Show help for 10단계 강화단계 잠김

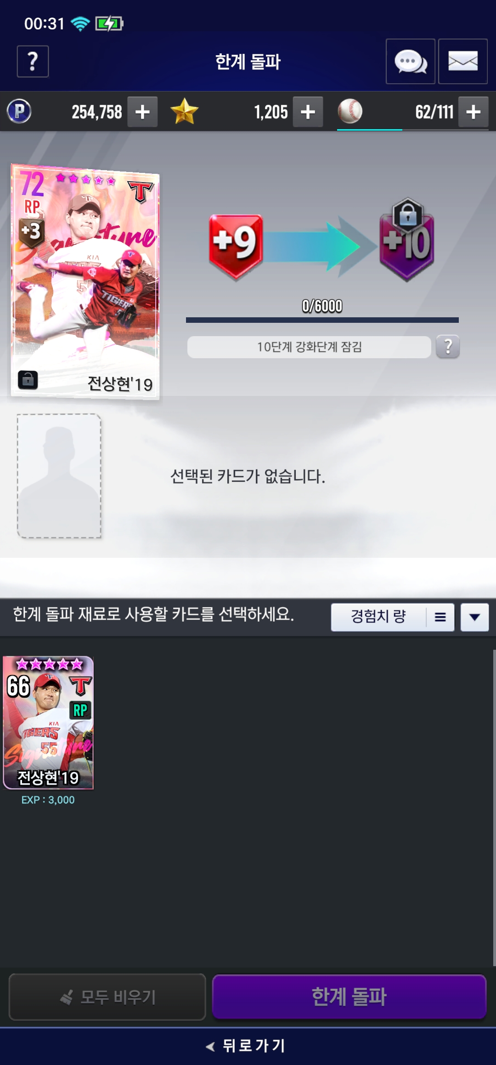click(x=448, y=347)
